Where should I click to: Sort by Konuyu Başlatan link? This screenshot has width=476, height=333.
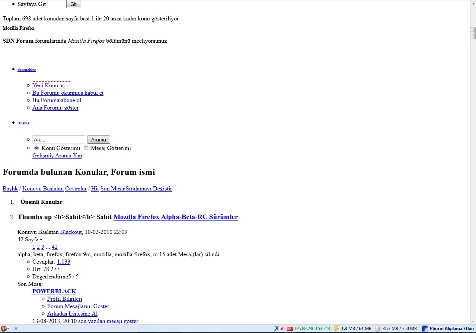coord(43,189)
